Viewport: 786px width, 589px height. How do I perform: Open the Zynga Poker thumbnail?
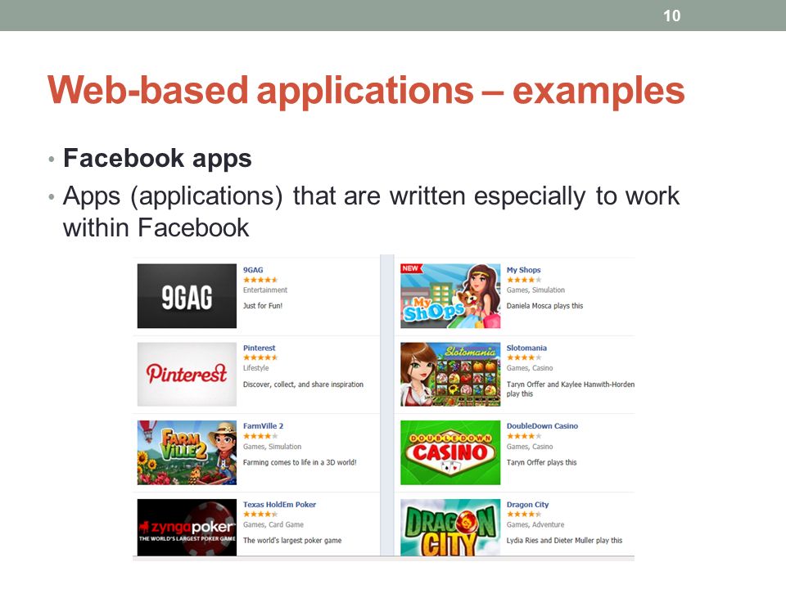click(x=187, y=528)
